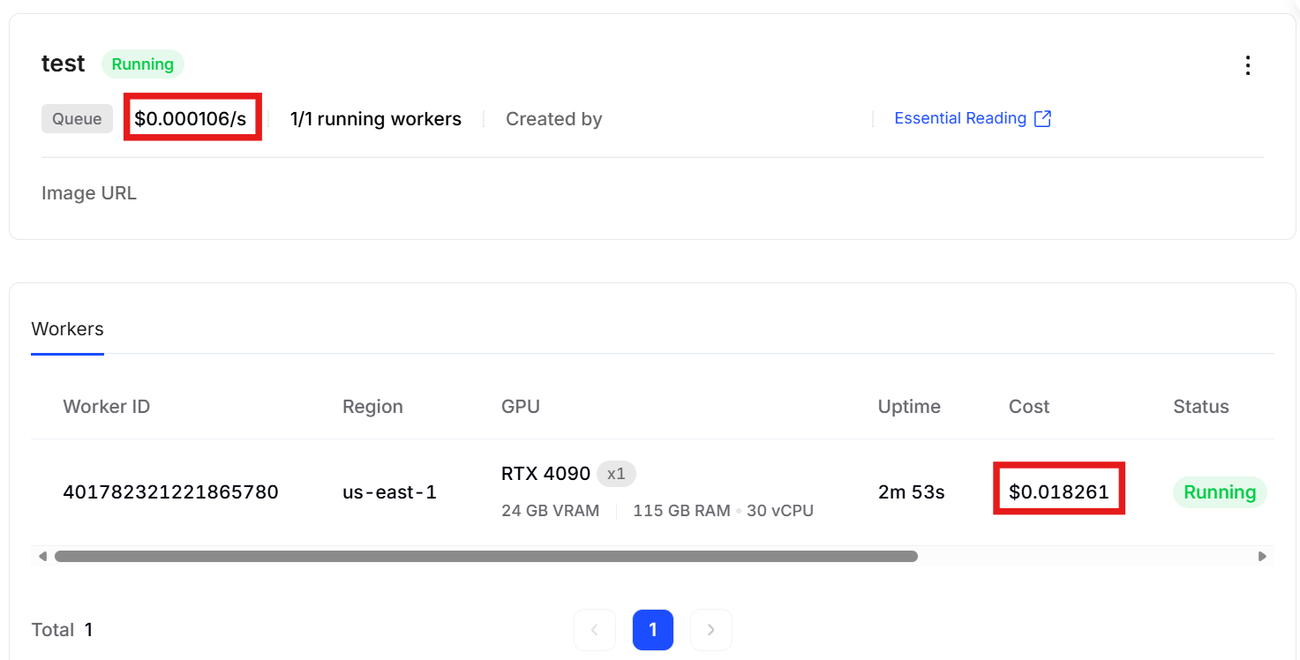Click worker ID 401782321221865780
The image size is (1300, 660).
tap(170, 492)
